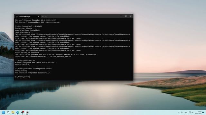Click the 'Launching Ubuntu...' line
206x115 pixels.
click(x=24, y=32)
